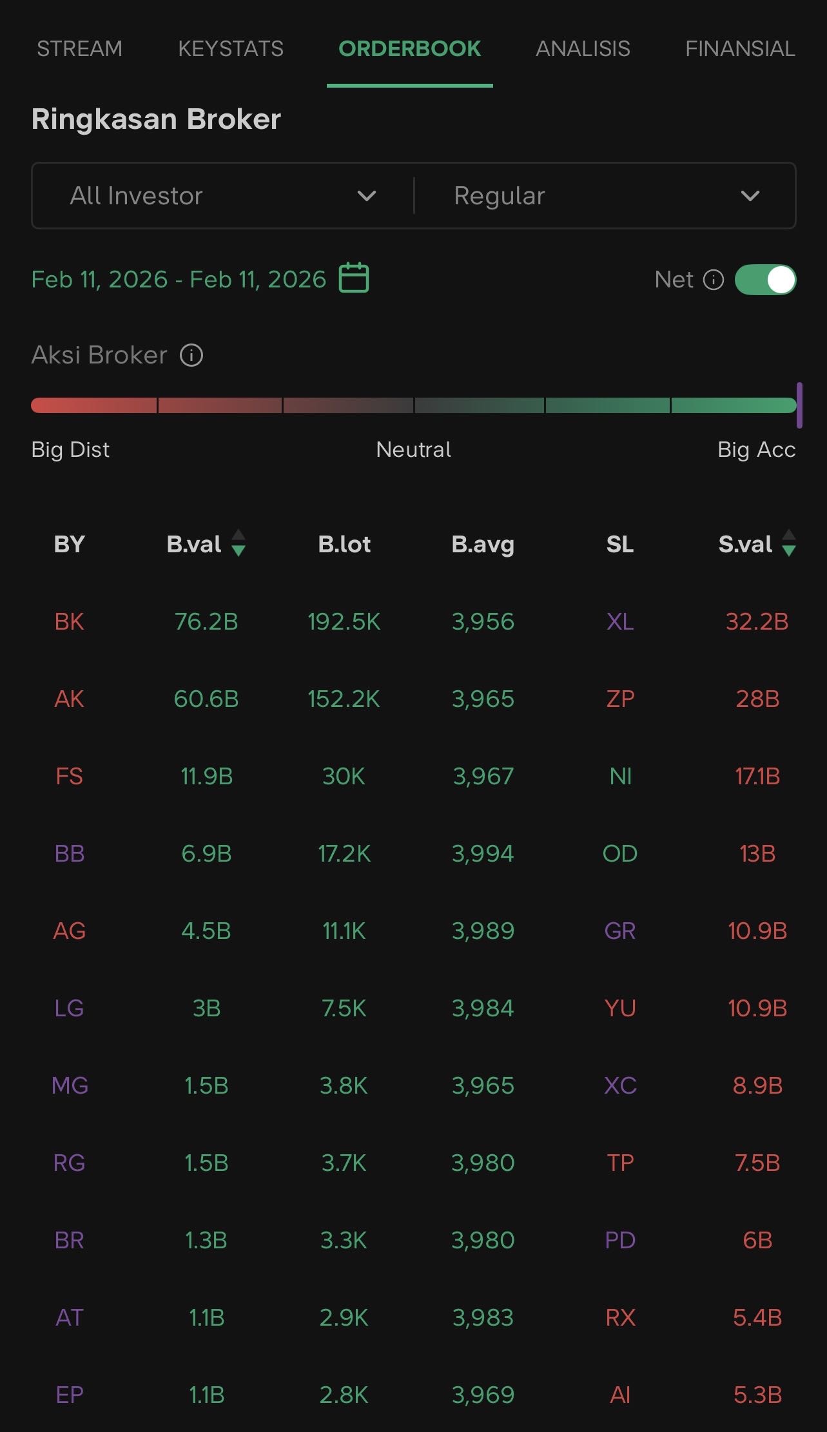Go to the ANALISIS tab
Screen dimensions: 827x1432
583,49
